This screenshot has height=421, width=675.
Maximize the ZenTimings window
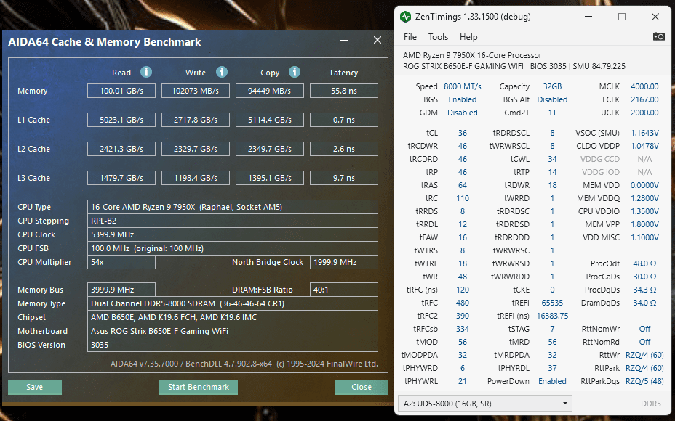tap(622, 17)
